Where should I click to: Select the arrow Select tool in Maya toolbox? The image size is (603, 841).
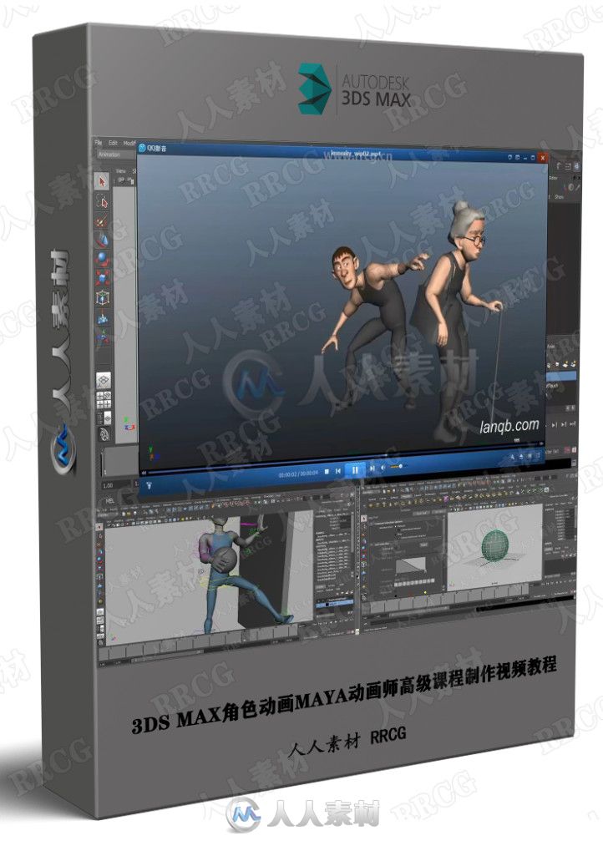(x=104, y=181)
